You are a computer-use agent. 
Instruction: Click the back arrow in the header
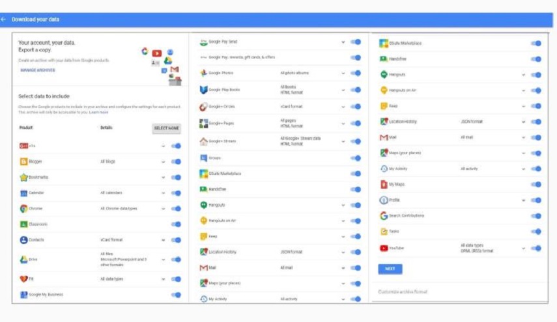pos(4,20)
